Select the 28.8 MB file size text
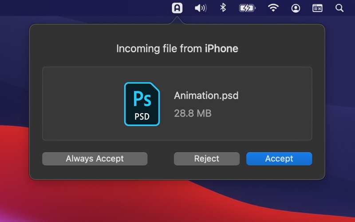The width and height of the screenshot is (355, 222). coord(193,113)
